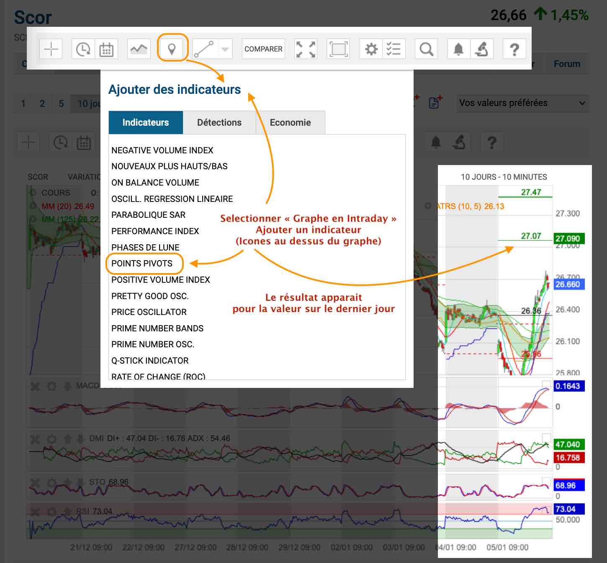The image size is (607, 563).
Task: Tick the checkbox on the STO panel
Action: (x=546, y=481)
